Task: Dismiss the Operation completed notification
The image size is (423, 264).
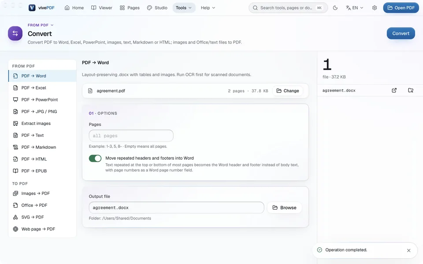Action: point(409,250)
